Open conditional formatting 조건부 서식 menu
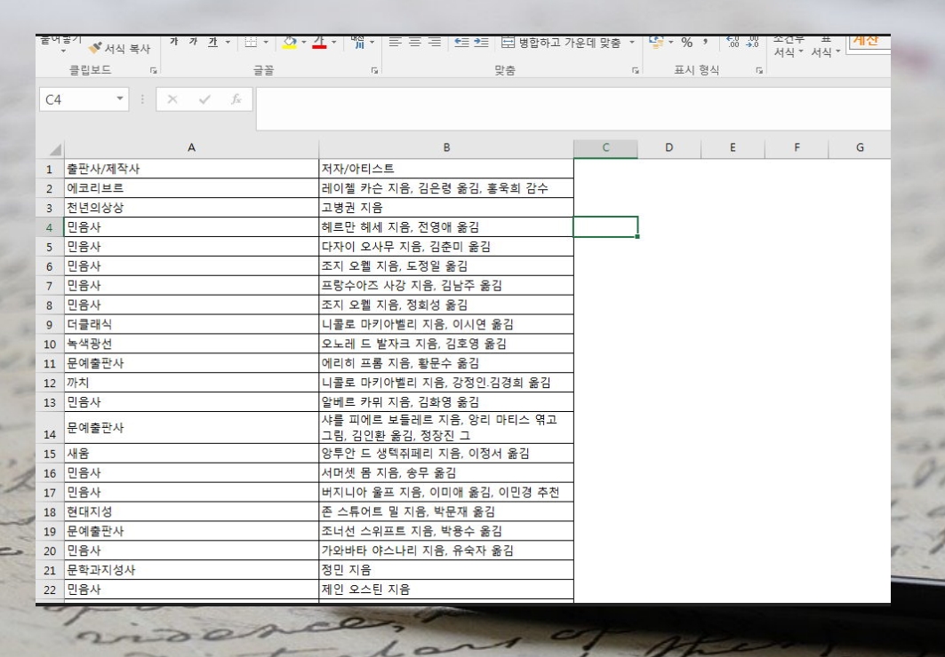This screenshot has height=657, width=945. (789, 46)
